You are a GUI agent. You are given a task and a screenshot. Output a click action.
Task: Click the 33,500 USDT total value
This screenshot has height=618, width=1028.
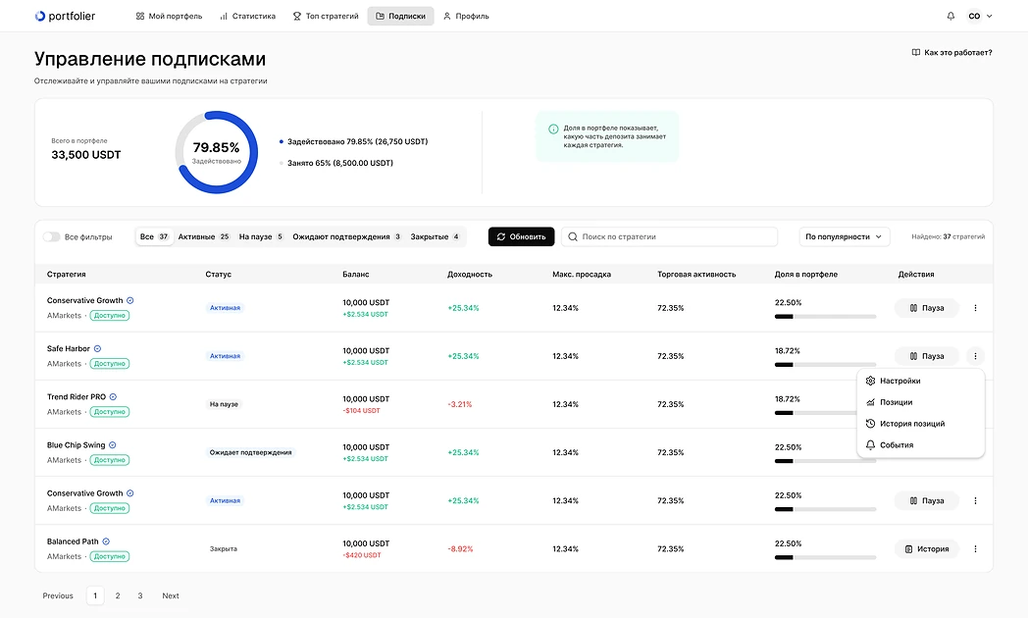pyautogui.click(x=86, y=155)
